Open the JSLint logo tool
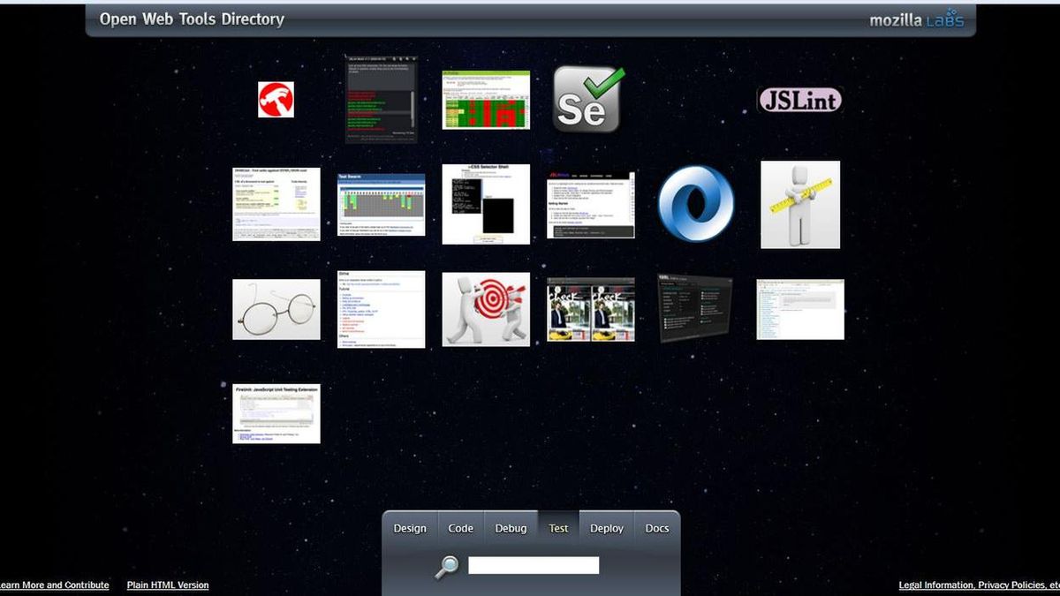The image size is (1060, 596). point(800,100)
